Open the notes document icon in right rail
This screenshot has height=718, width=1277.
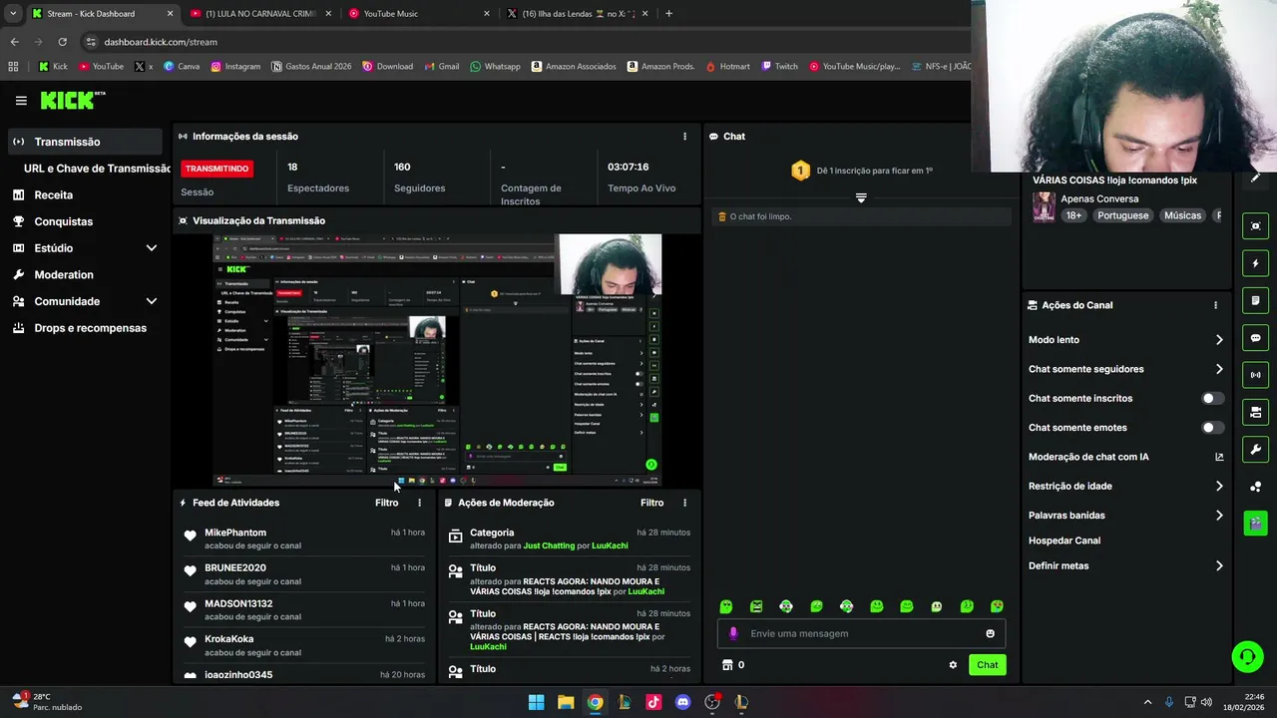(x=1255, y=300)
